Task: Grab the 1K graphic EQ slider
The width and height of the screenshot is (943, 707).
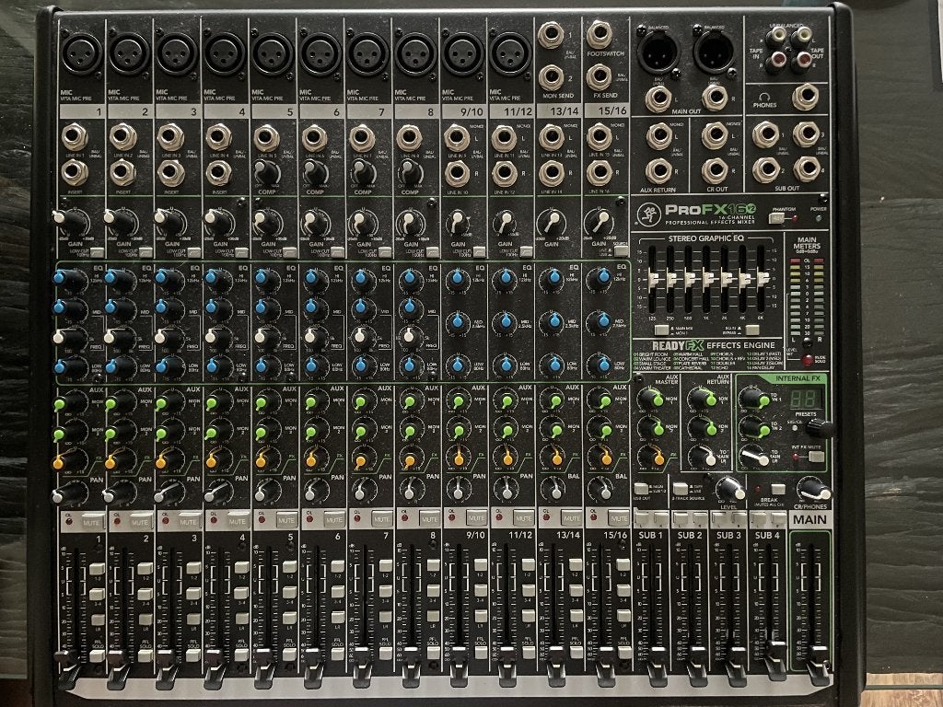Action: [x=708, y=279]
